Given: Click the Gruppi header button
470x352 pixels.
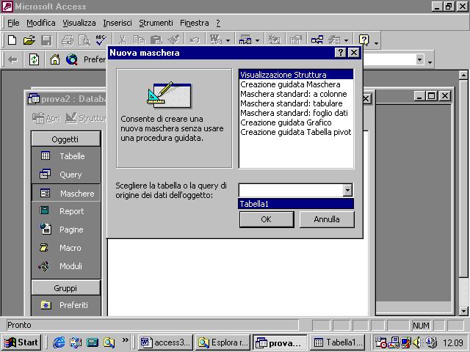Looking at the screenshot, I should [65, 288].
